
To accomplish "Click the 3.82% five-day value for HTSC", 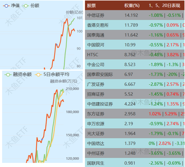I will pos(173,55).
